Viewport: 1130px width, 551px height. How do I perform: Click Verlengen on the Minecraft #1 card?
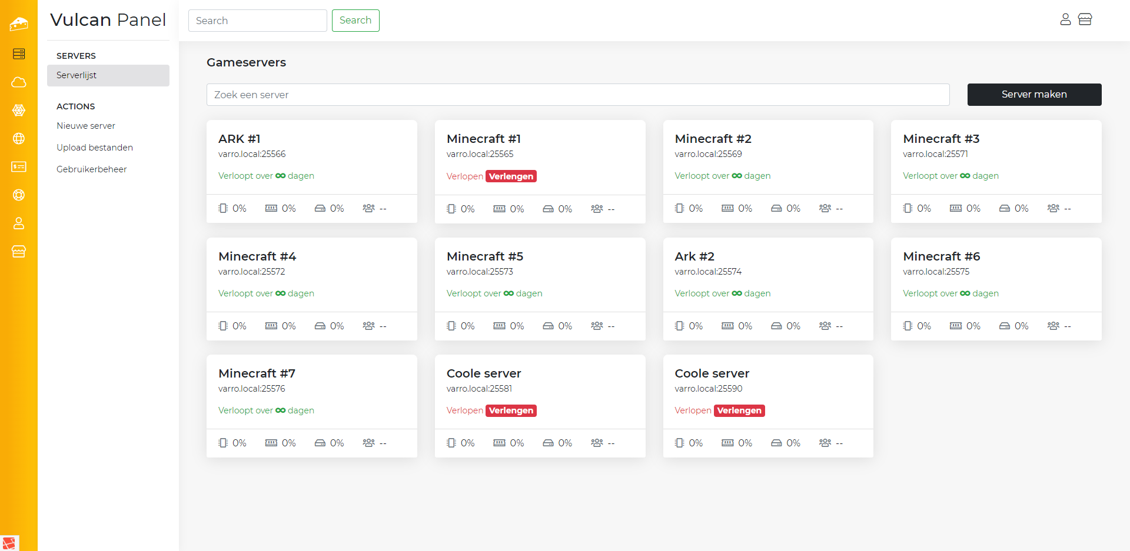pyautogui.click(x=511, y=176)
